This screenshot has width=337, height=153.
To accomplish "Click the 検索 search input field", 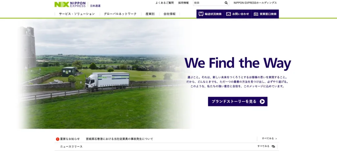I will tap(208, 3).
